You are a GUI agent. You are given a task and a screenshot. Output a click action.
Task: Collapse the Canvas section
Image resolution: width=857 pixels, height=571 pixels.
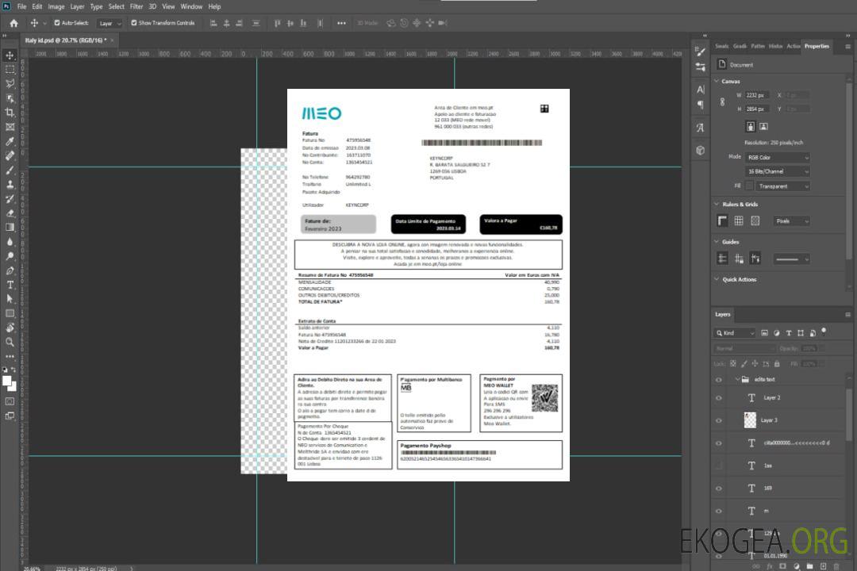click(717, 81)
